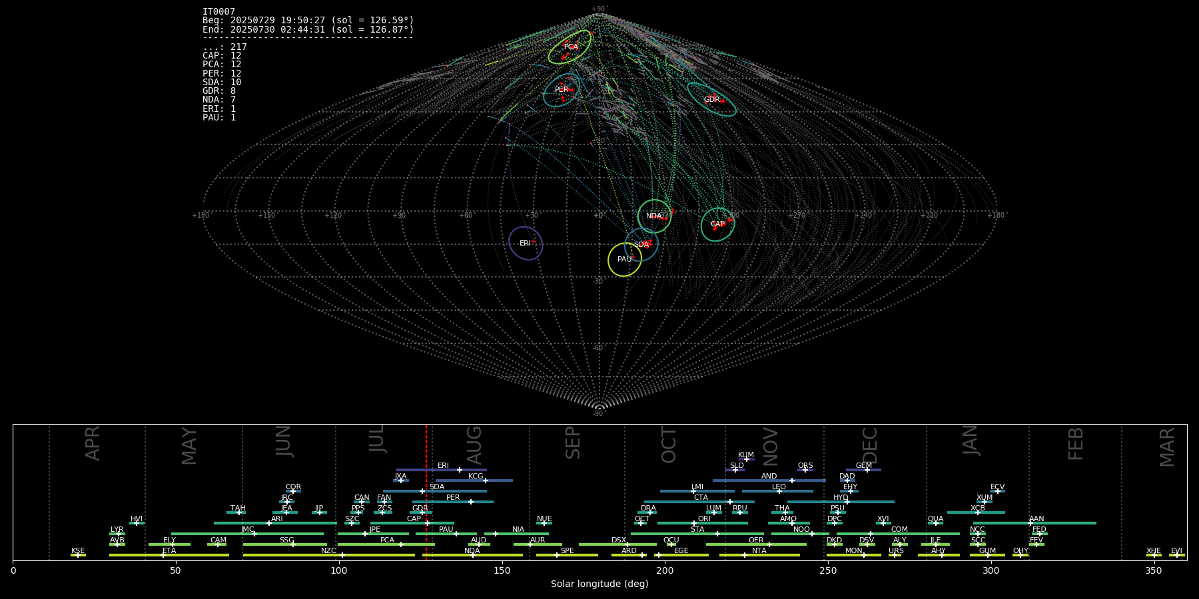This screenshot has width=1199, height=599.
Task: Click the XHE shower label in the timeline
Action: pyautogui.click(x=1154, y=551)
